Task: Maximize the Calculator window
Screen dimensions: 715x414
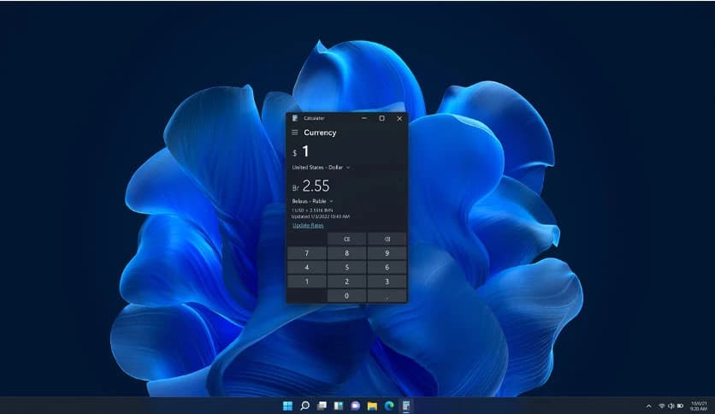Action: click(x=381, y=118)
